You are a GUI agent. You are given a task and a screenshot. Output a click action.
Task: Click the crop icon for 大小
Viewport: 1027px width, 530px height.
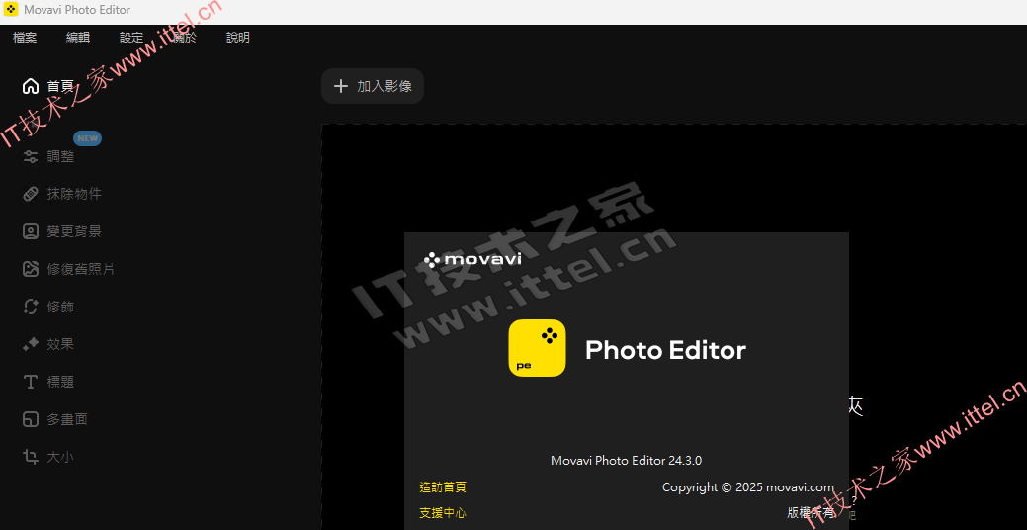pyautogui.click(x=30, y=457)
